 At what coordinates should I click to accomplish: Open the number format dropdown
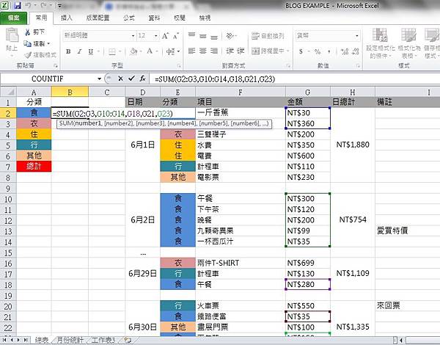pyautogui.click(x=357, y=36)
